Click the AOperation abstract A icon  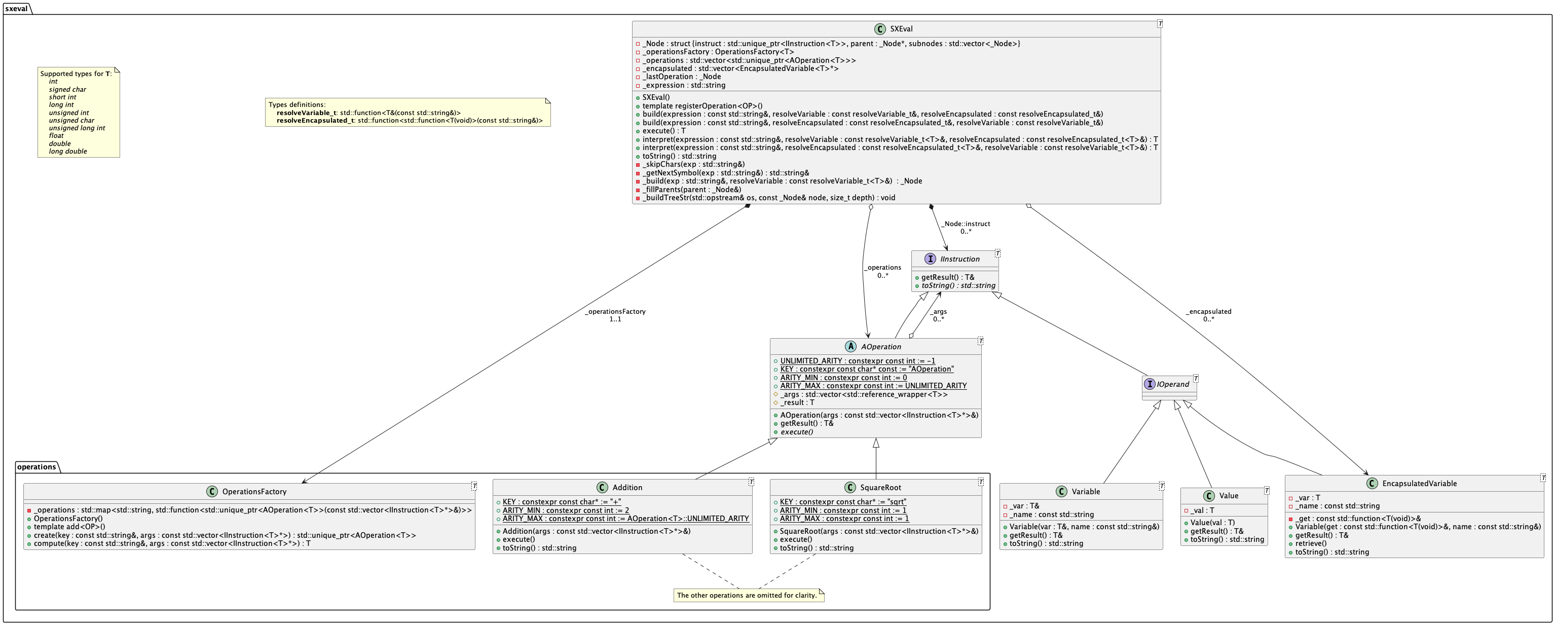[x=850, y=347]
